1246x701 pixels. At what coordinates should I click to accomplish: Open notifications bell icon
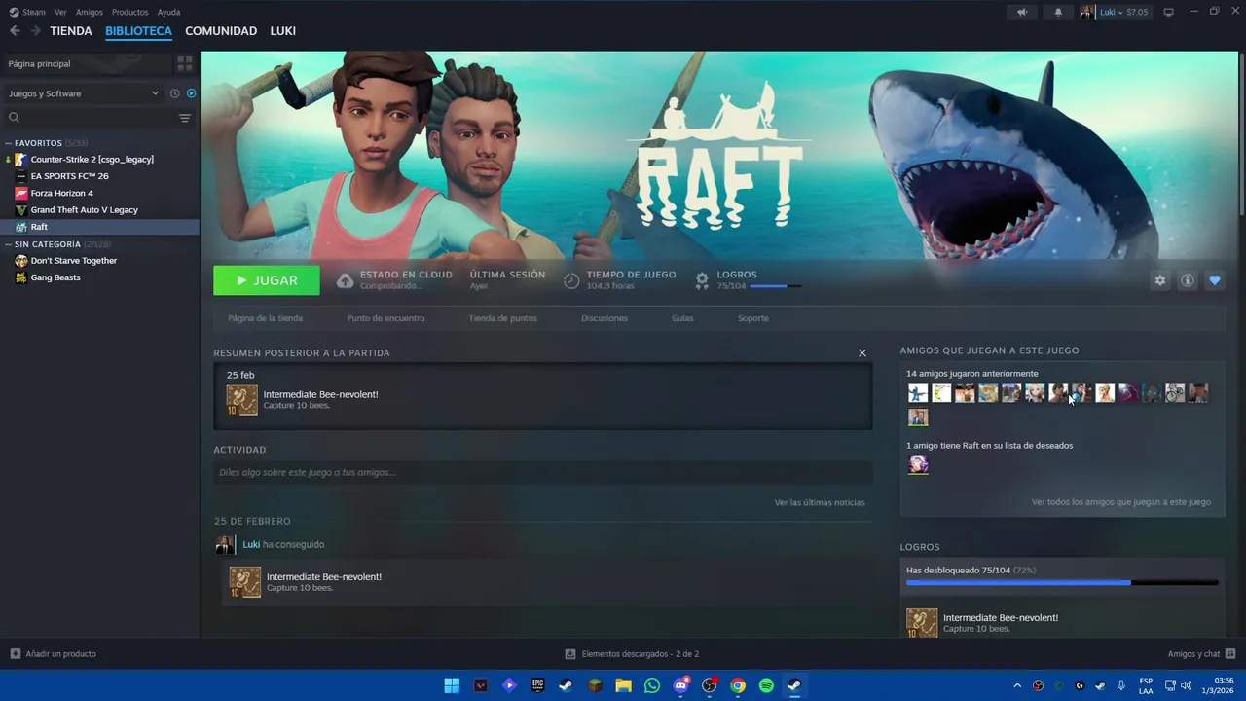(x=1058, y=12)
